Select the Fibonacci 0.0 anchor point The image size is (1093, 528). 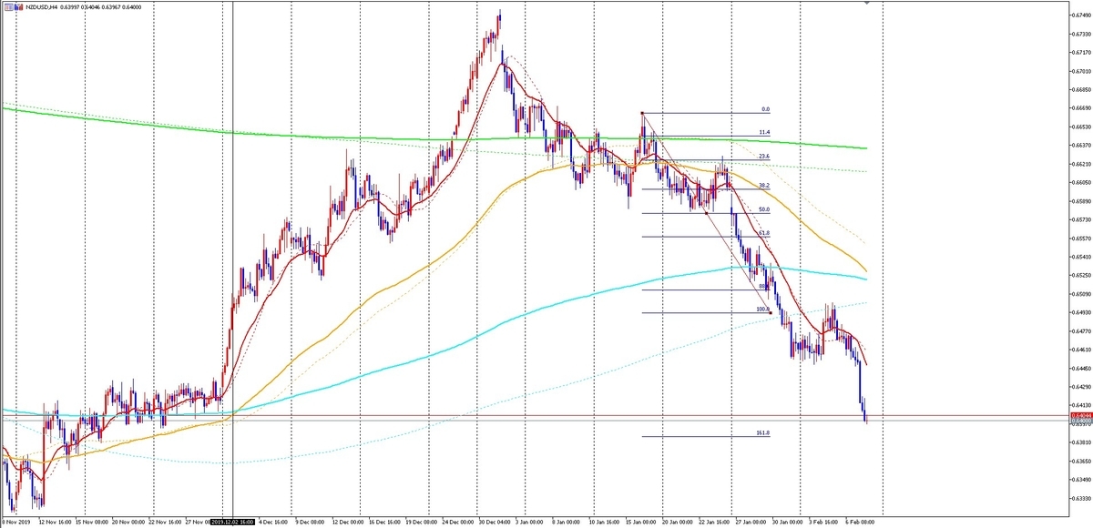click(x=643, y=113)
